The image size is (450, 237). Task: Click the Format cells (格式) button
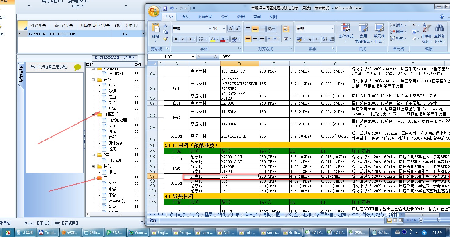[398, 39]
